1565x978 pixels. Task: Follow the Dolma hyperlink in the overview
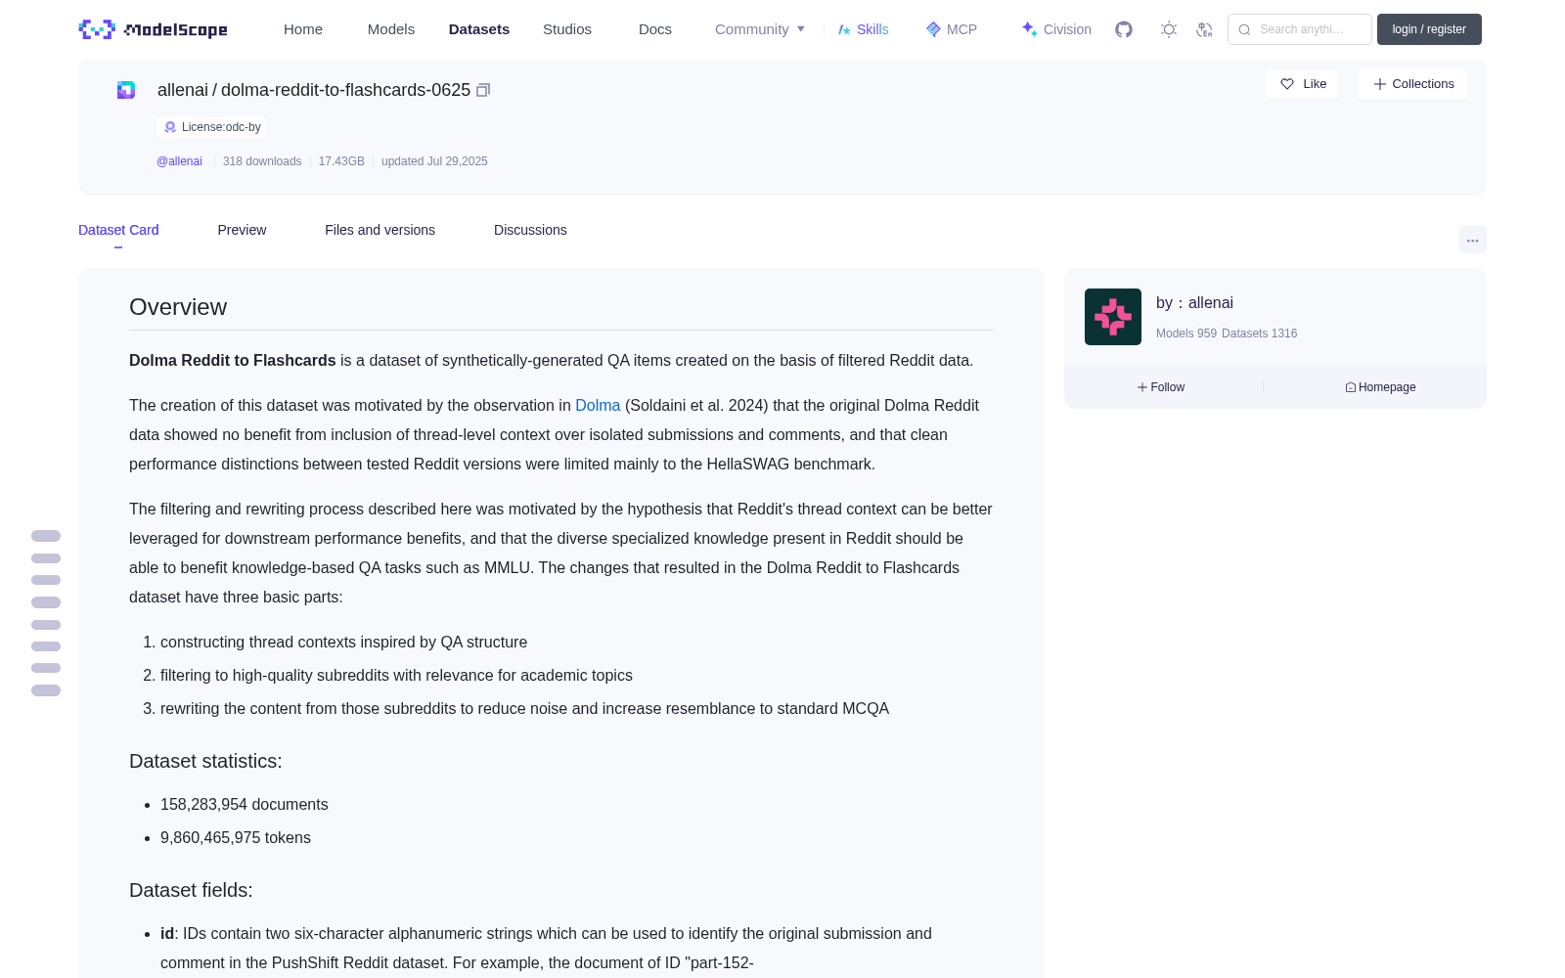click(598, 405)
